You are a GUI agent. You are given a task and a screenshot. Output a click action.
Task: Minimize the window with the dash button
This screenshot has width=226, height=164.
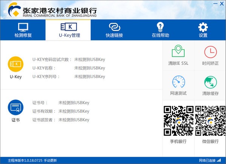tap(215, 4)
